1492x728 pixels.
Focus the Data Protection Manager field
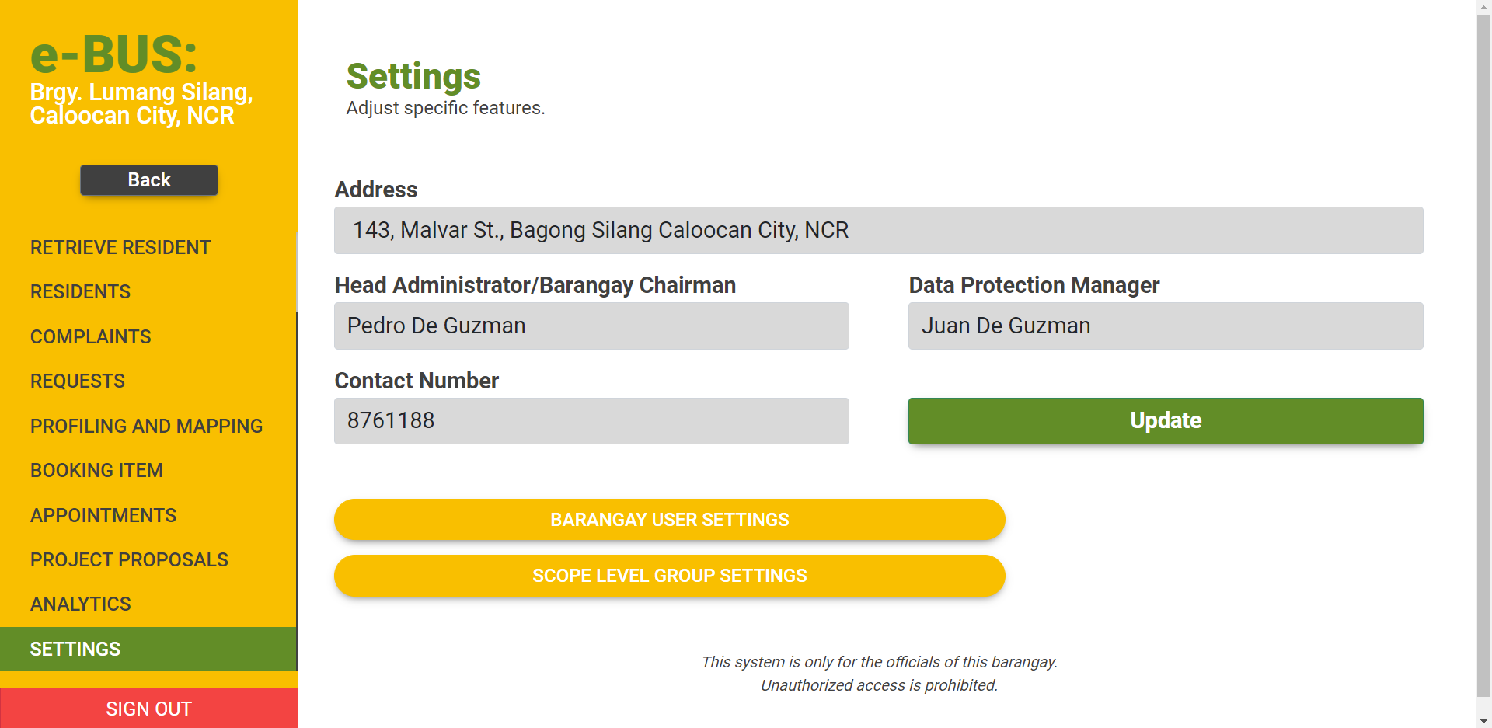click(1165, 326)
